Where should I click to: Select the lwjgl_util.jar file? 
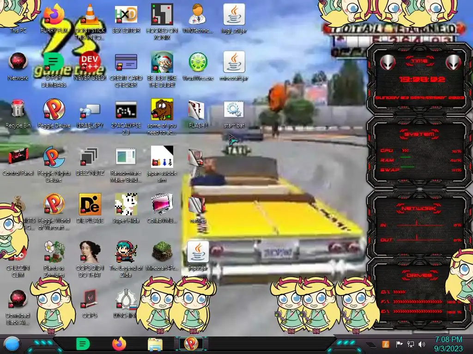pos(234,18)
